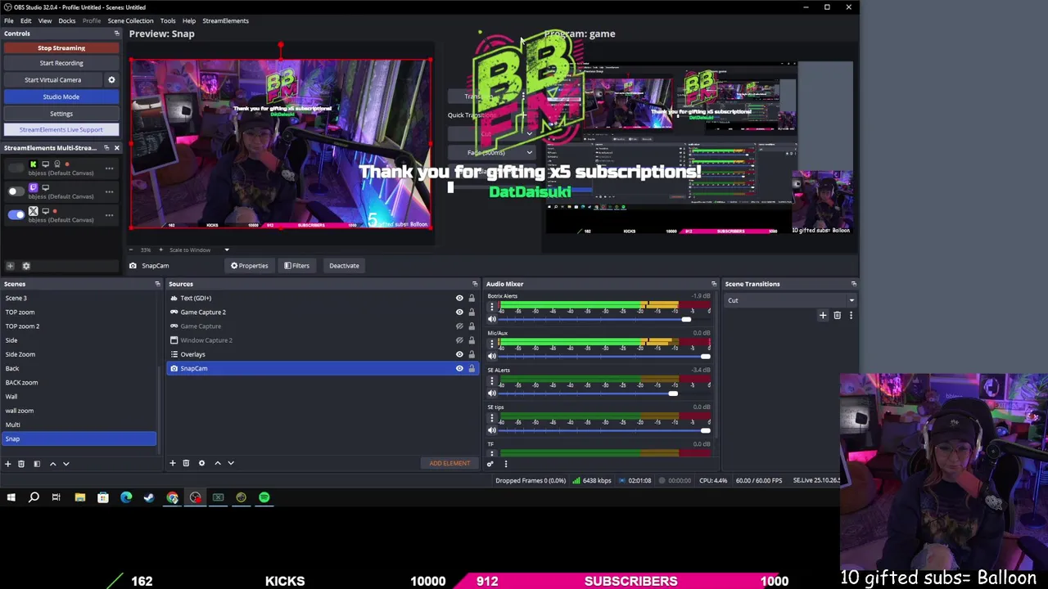Add a new scene transition with the plus icon
Screen dimensions: 1048x589
click(x=823, y=315)
